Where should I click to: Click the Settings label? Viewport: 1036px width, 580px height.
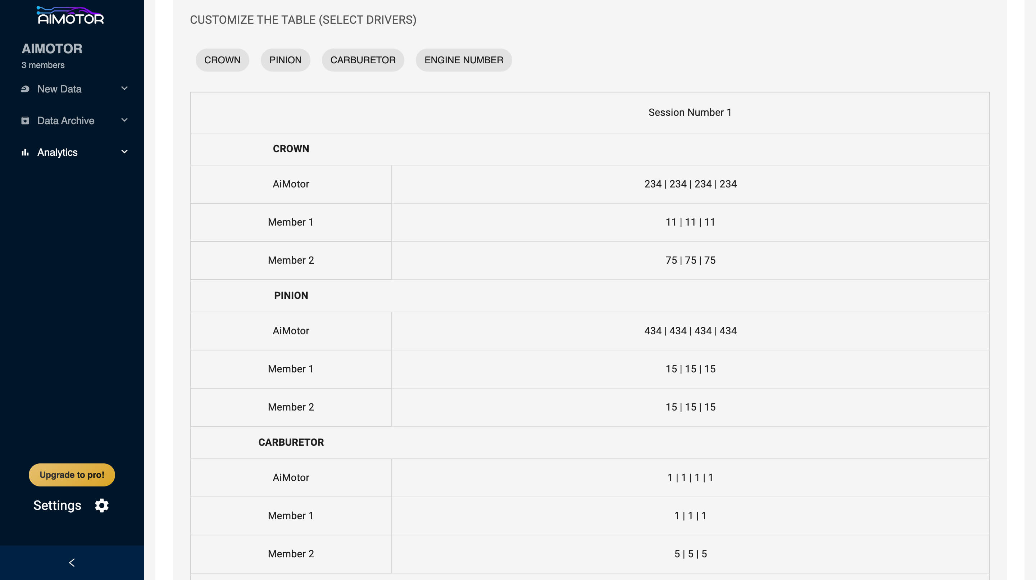(x=57, y=506)
